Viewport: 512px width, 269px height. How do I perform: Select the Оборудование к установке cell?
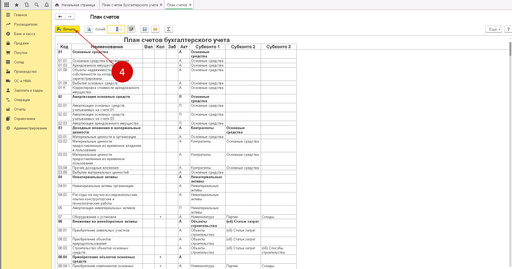pos(107,217)
